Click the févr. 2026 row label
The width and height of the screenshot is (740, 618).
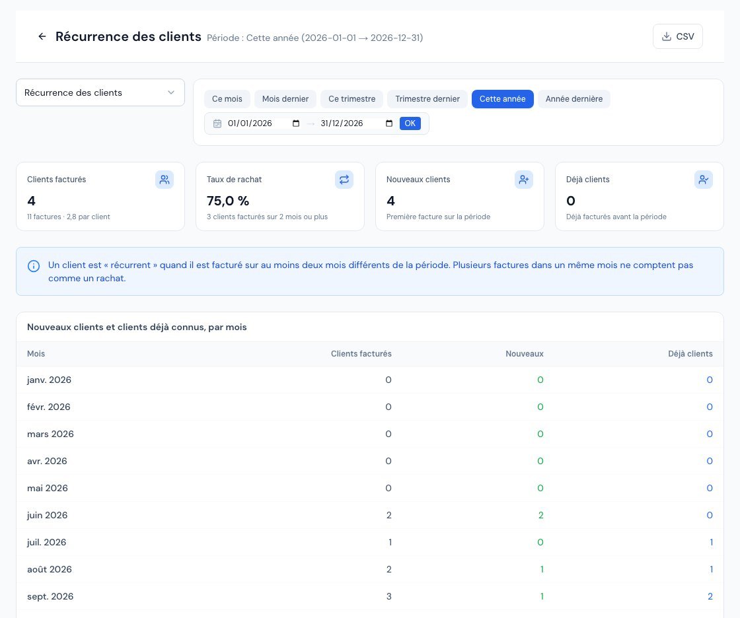[49, 407]
